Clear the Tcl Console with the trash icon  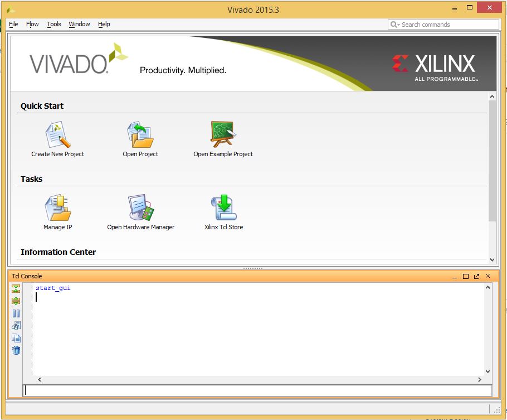[16, 350]
